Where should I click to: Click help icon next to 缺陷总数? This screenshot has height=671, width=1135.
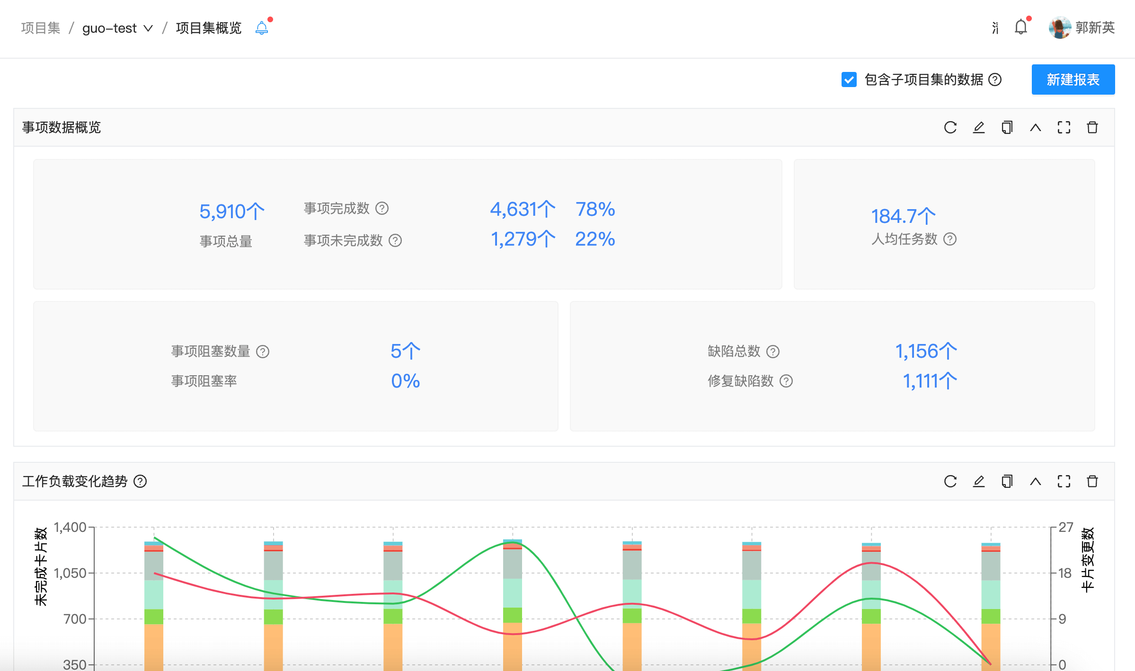tap(773, 352)
